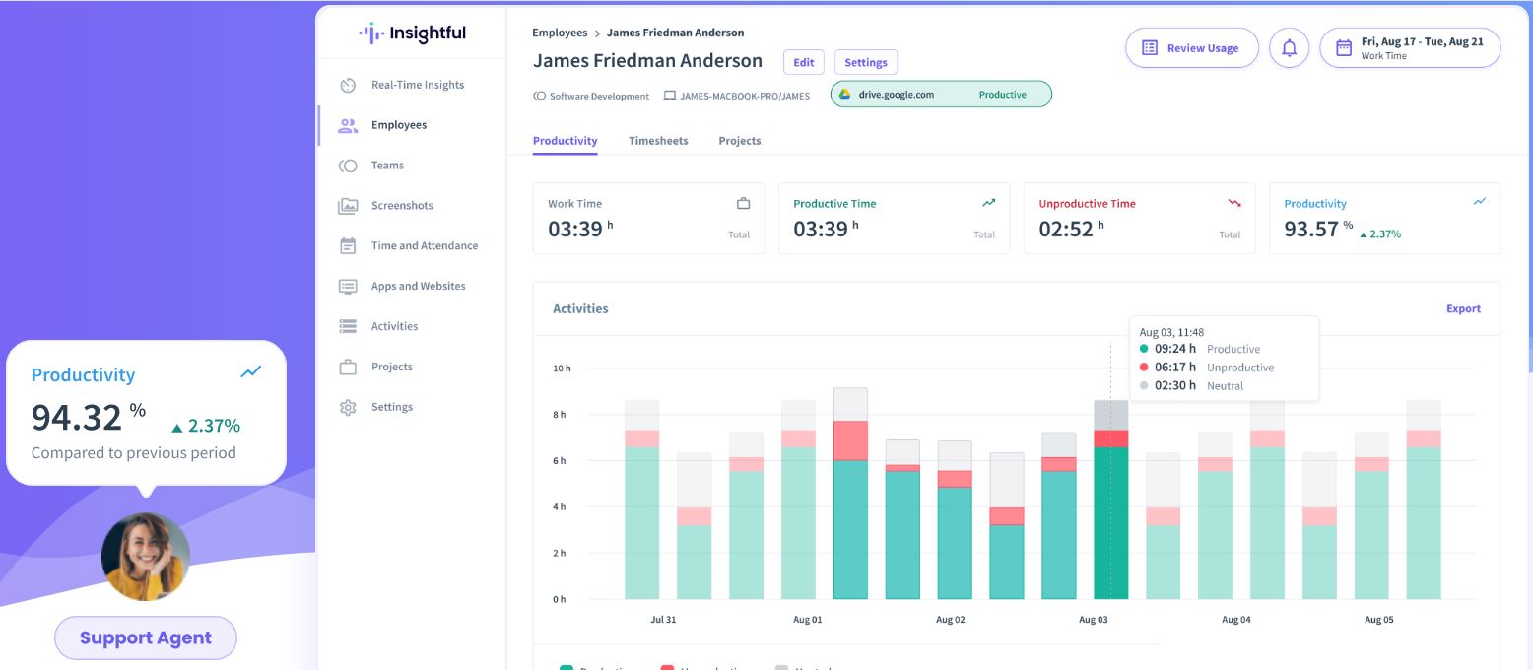Click the Employees breadcrumb link

point(560,33)
